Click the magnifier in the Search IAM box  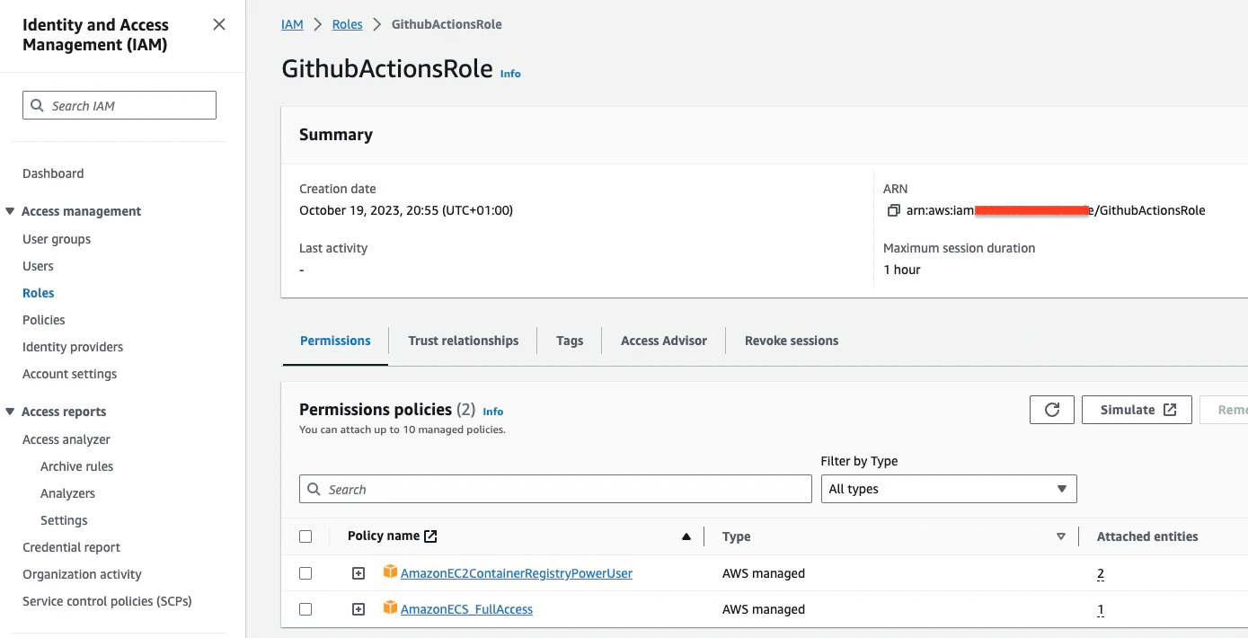(x=37, y=104)
